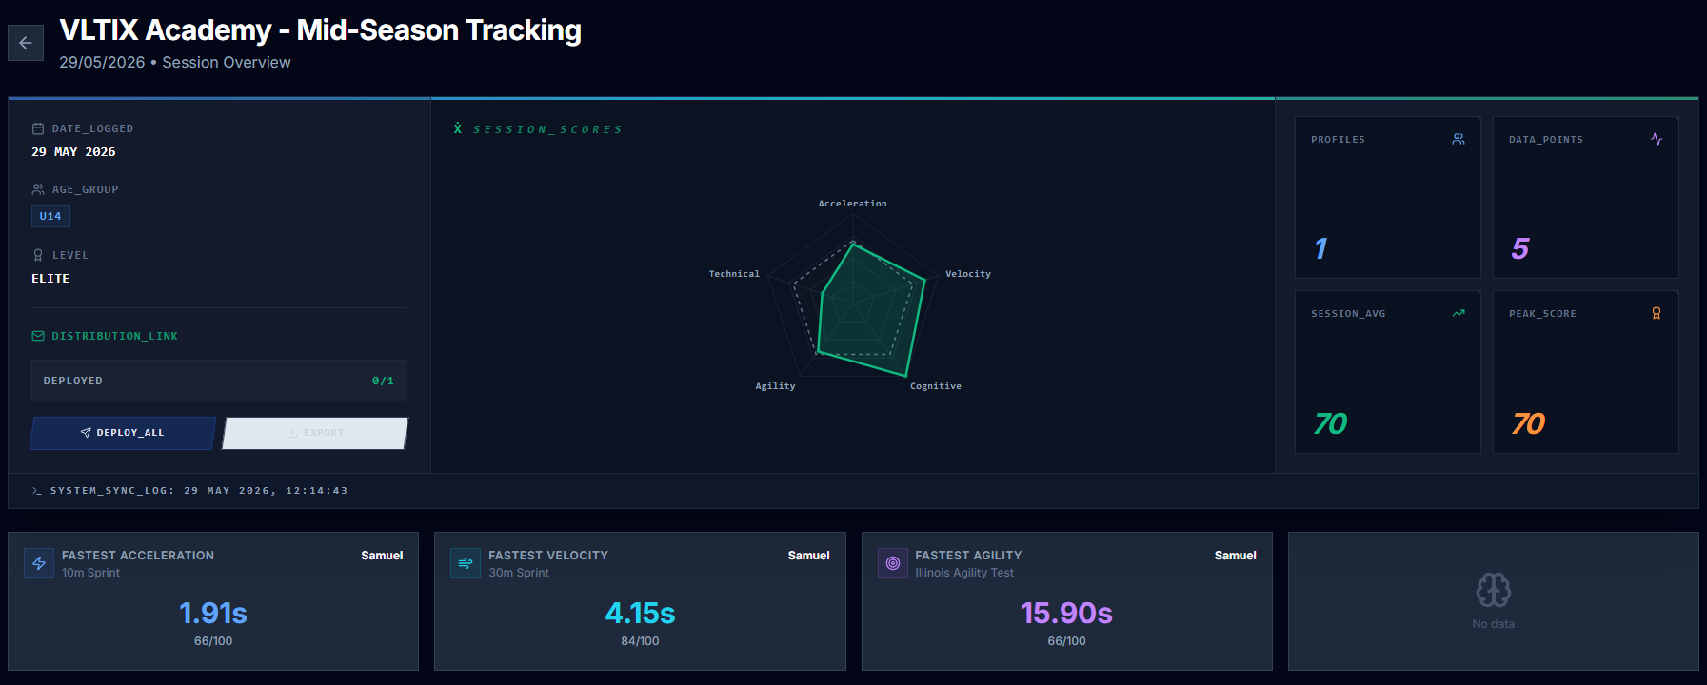Click the award icon beside LEVEL
This screenshot has height=685, width=1707.
tap(38, 255)
